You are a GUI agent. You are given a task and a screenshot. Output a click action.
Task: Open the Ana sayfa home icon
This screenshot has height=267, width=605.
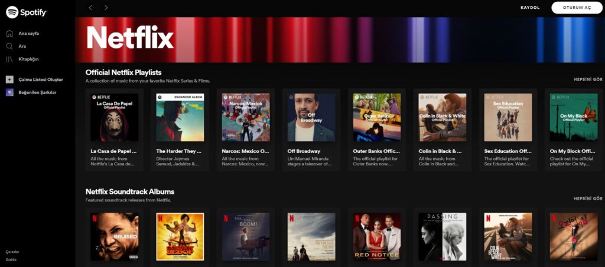(9, 34)
